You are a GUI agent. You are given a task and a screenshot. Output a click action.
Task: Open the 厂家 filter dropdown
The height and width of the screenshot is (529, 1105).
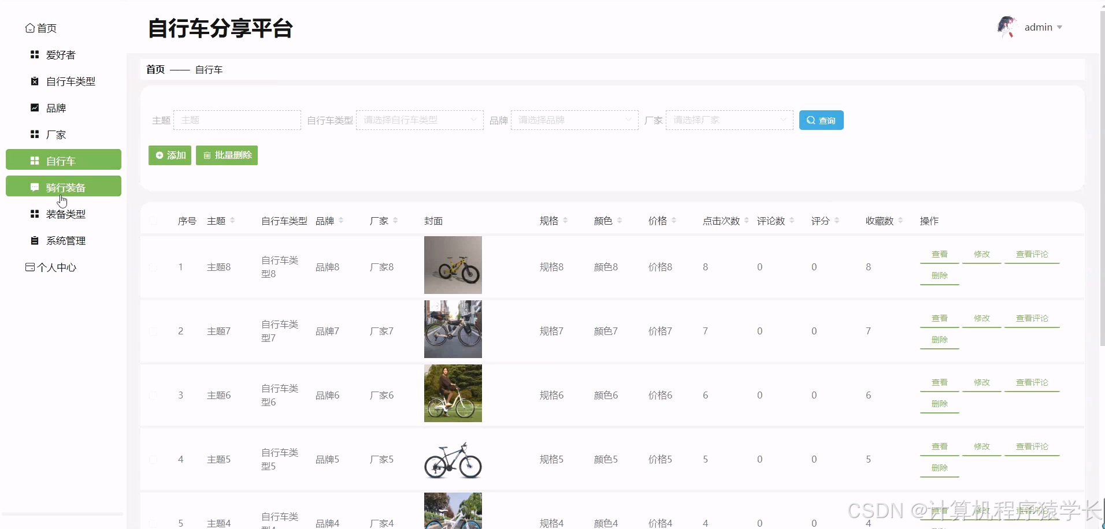pyautogui.click(x=729, y=120)
